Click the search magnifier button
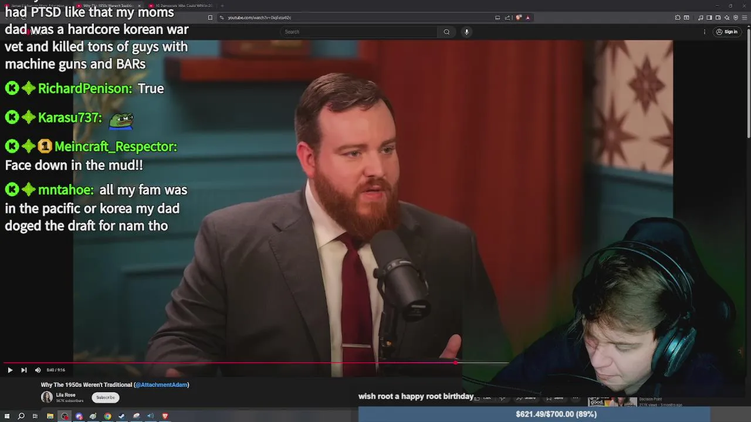Viewport: 751px width, 422px height. (x=446, y=32)
